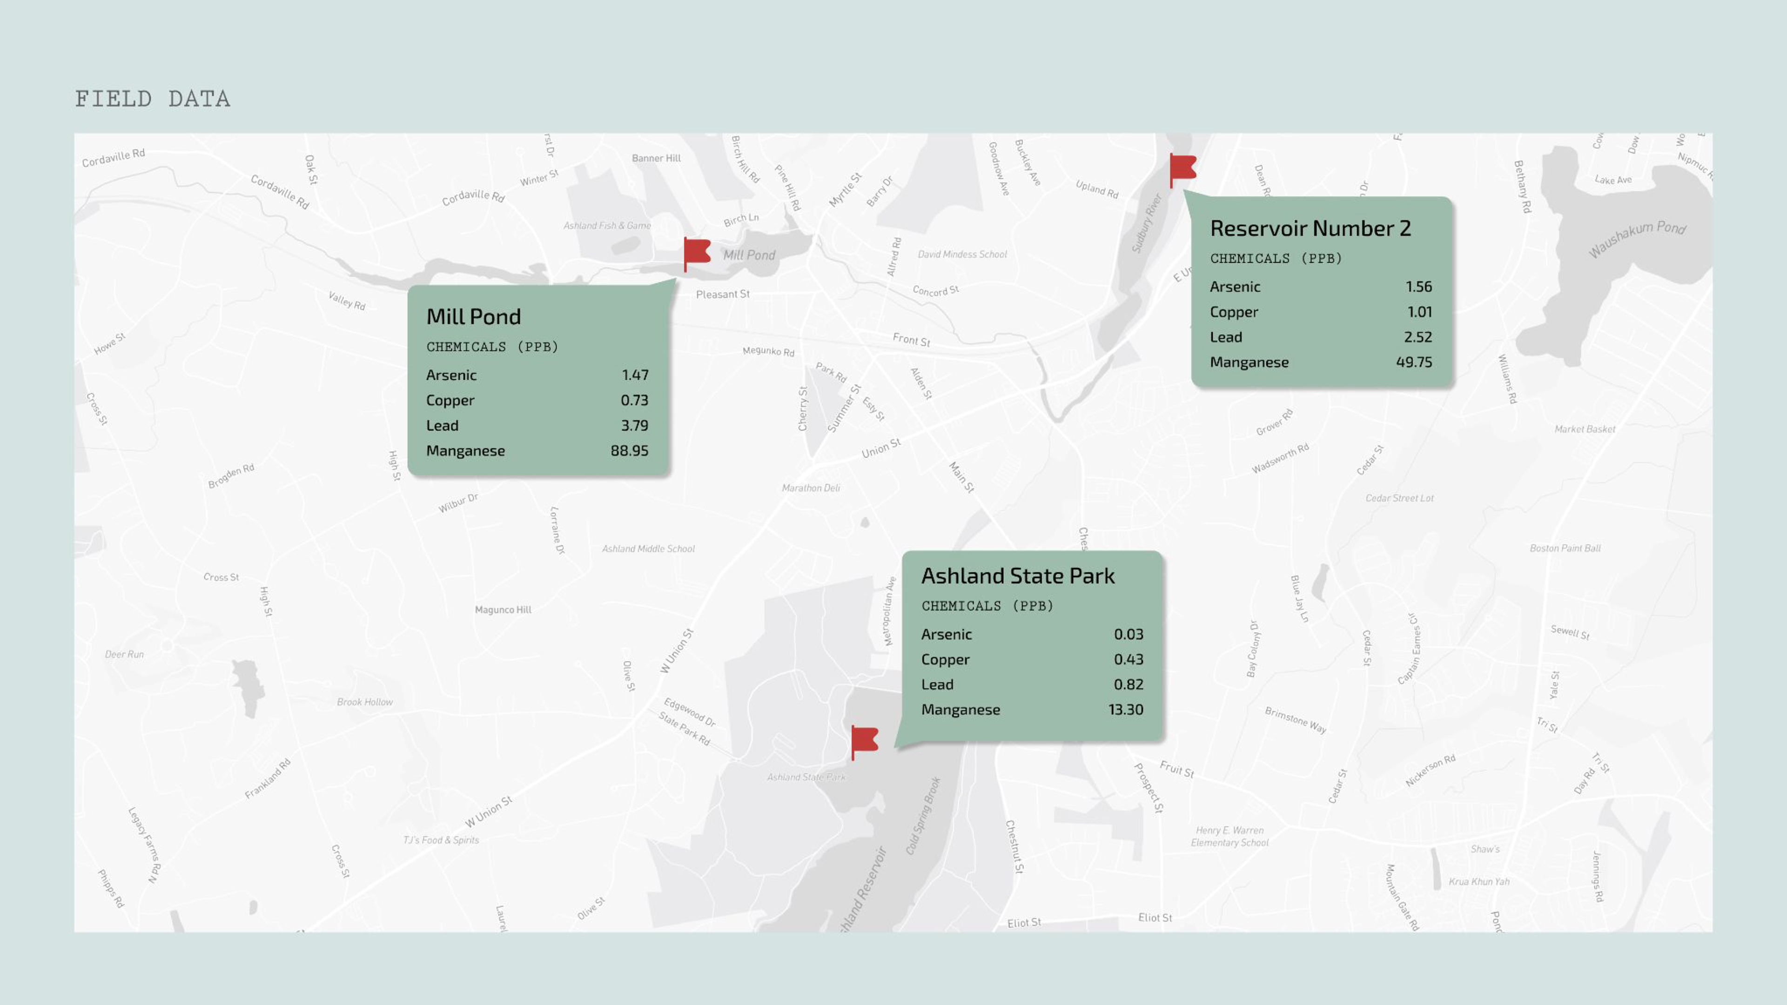Click Lead row in Mill Pond card
Screen dimensions: 1787x1005
(x=442, y=426)
